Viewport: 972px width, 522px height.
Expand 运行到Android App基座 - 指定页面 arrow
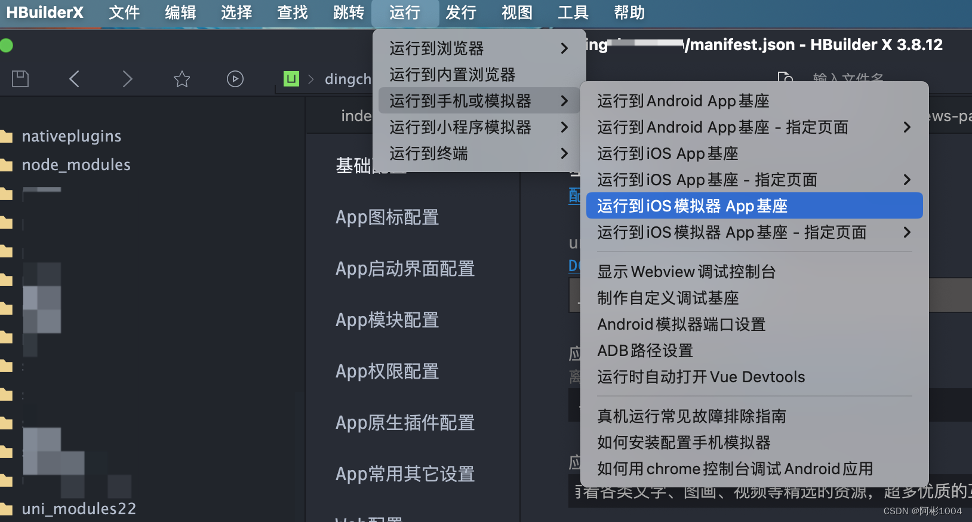pyautogui.click(x=907, y=127)
